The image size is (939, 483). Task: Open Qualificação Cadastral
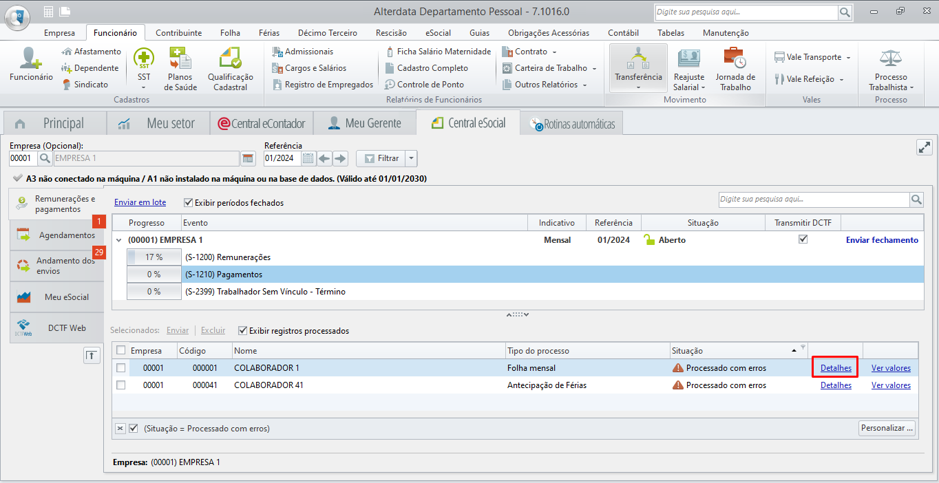[x=231, y=69]
